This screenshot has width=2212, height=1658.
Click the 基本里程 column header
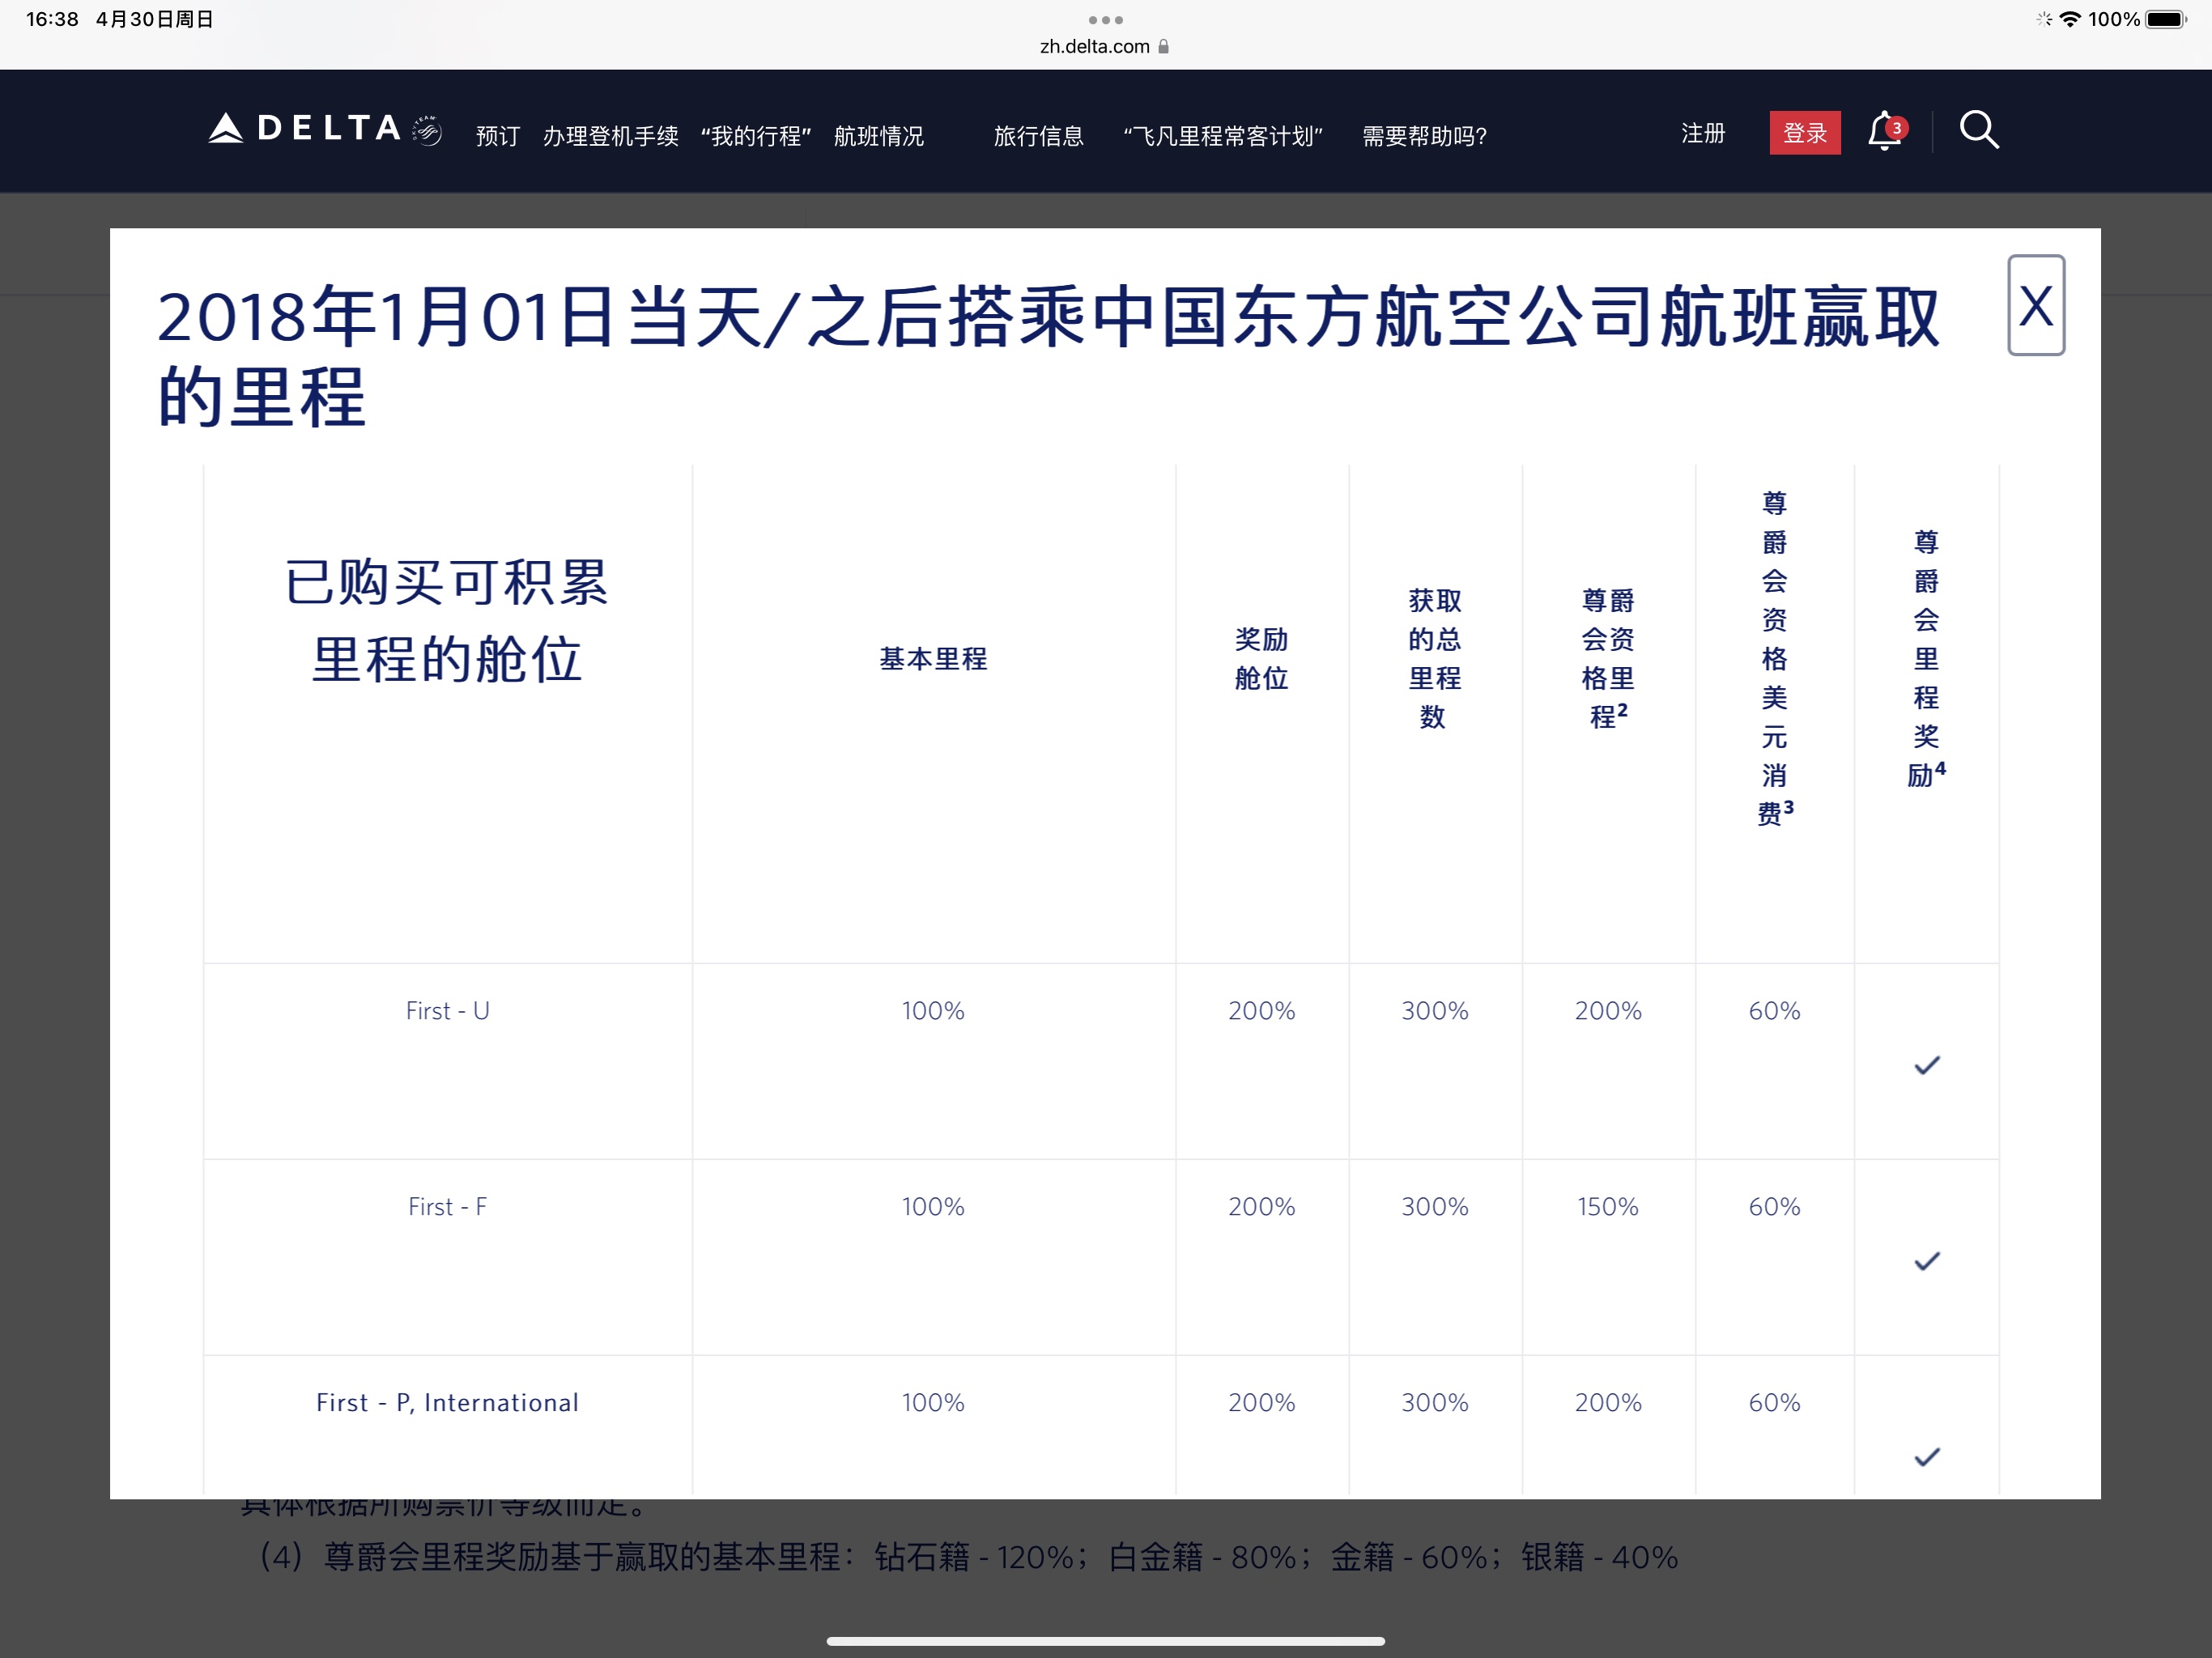(x=933, y=658)
